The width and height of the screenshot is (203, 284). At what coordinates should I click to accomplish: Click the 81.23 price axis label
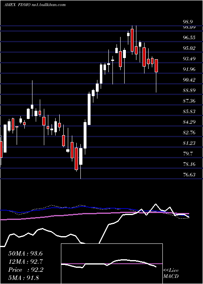pyautogui.click(x=189, y=143)
